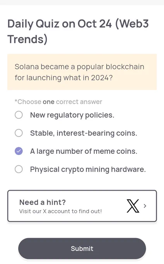Viewport: 164px width, 264px height.
Task: Open the X logo icon in hint box
Action: coord(133,206)
